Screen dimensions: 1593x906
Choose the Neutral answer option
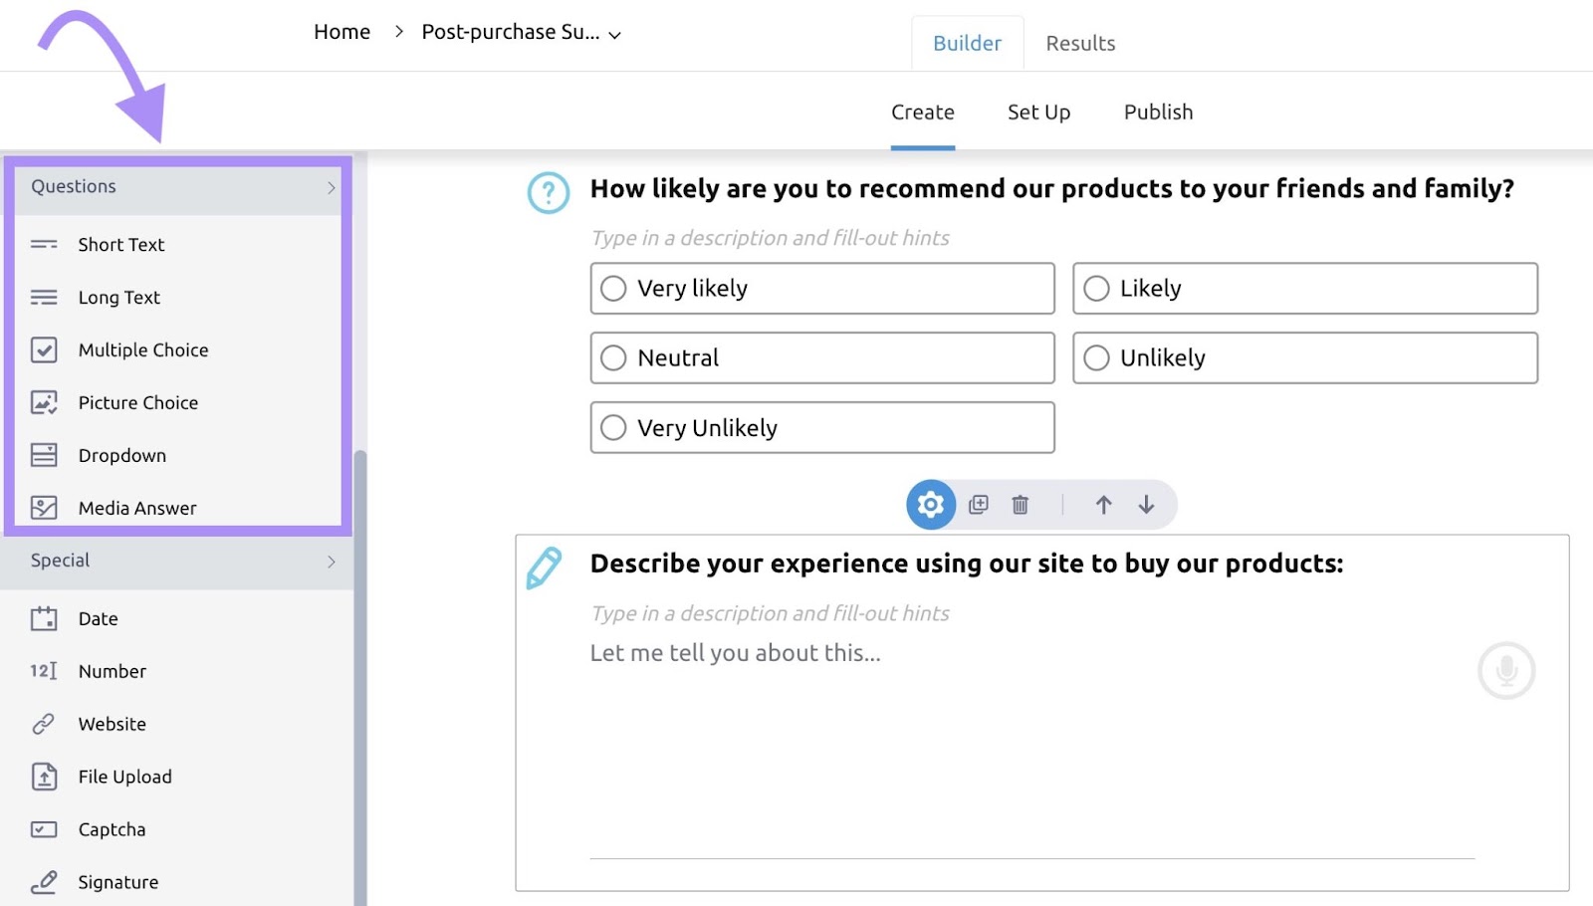click(x=613, y=357)
